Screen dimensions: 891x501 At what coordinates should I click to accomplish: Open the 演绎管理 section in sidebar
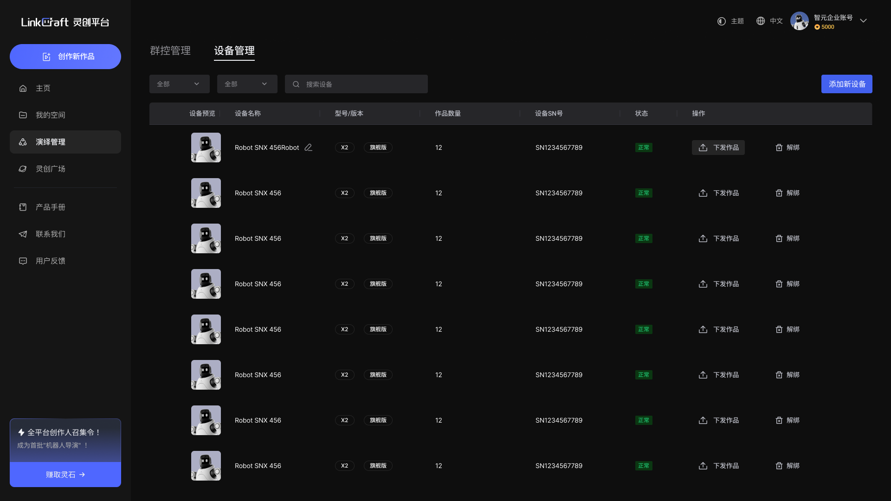tap(50, 142)
